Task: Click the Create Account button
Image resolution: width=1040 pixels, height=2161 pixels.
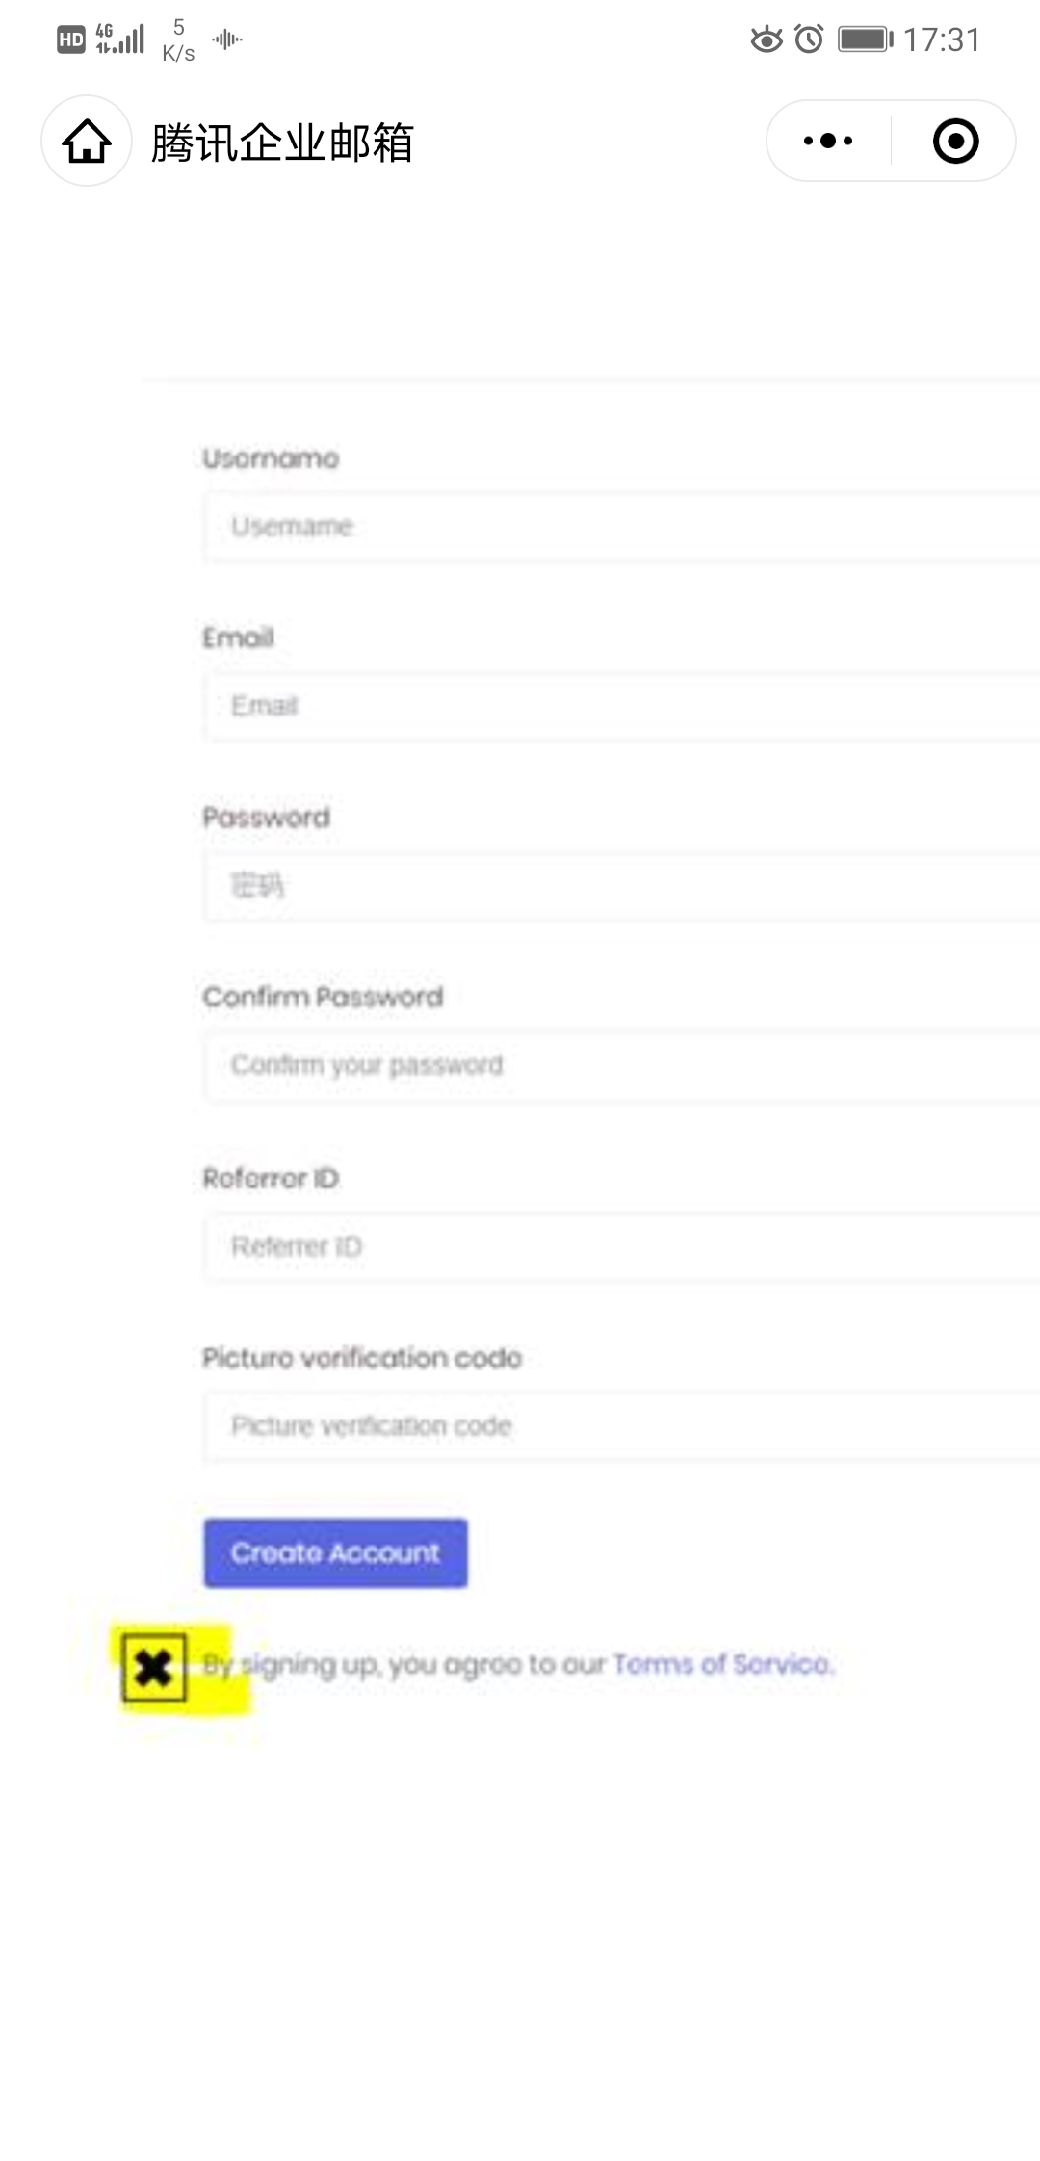Action: pos(335,1552)
